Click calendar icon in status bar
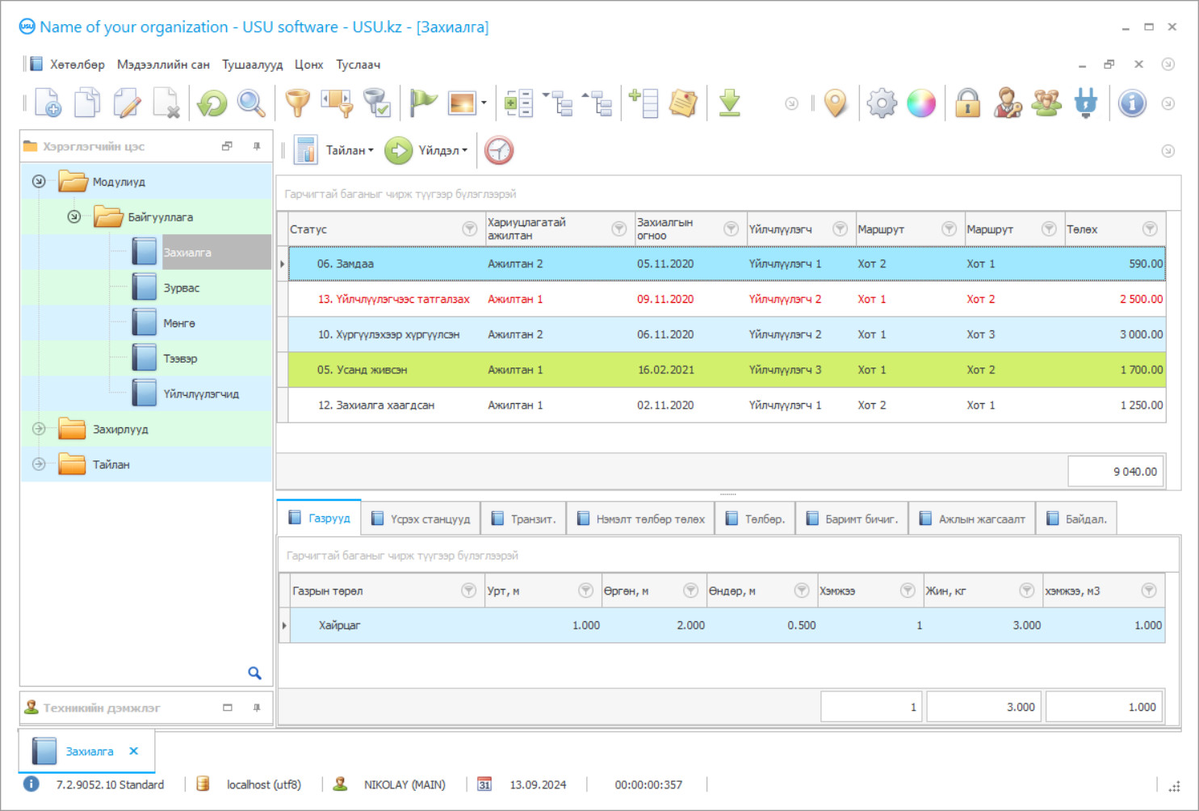The height and width of the screenshot is (811, 1199). (484, 784)
